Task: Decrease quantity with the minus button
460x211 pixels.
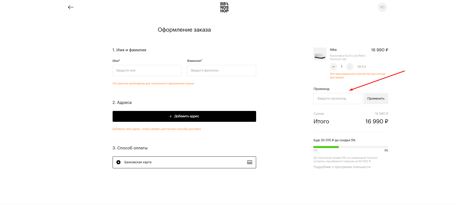Action: tap(333, 67)
